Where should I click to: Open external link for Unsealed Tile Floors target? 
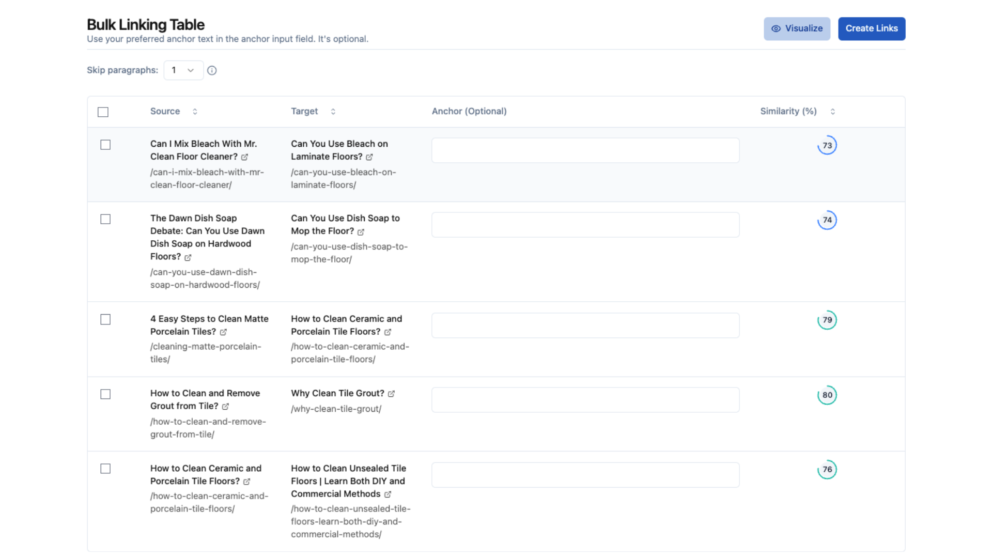coord(388,494)
